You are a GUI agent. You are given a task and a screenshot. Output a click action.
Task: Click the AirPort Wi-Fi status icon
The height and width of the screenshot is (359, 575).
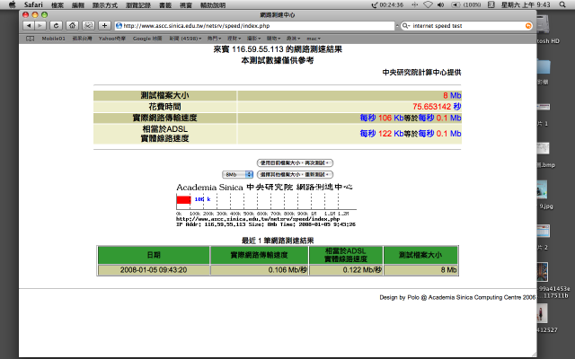click(x=428, y=4)
